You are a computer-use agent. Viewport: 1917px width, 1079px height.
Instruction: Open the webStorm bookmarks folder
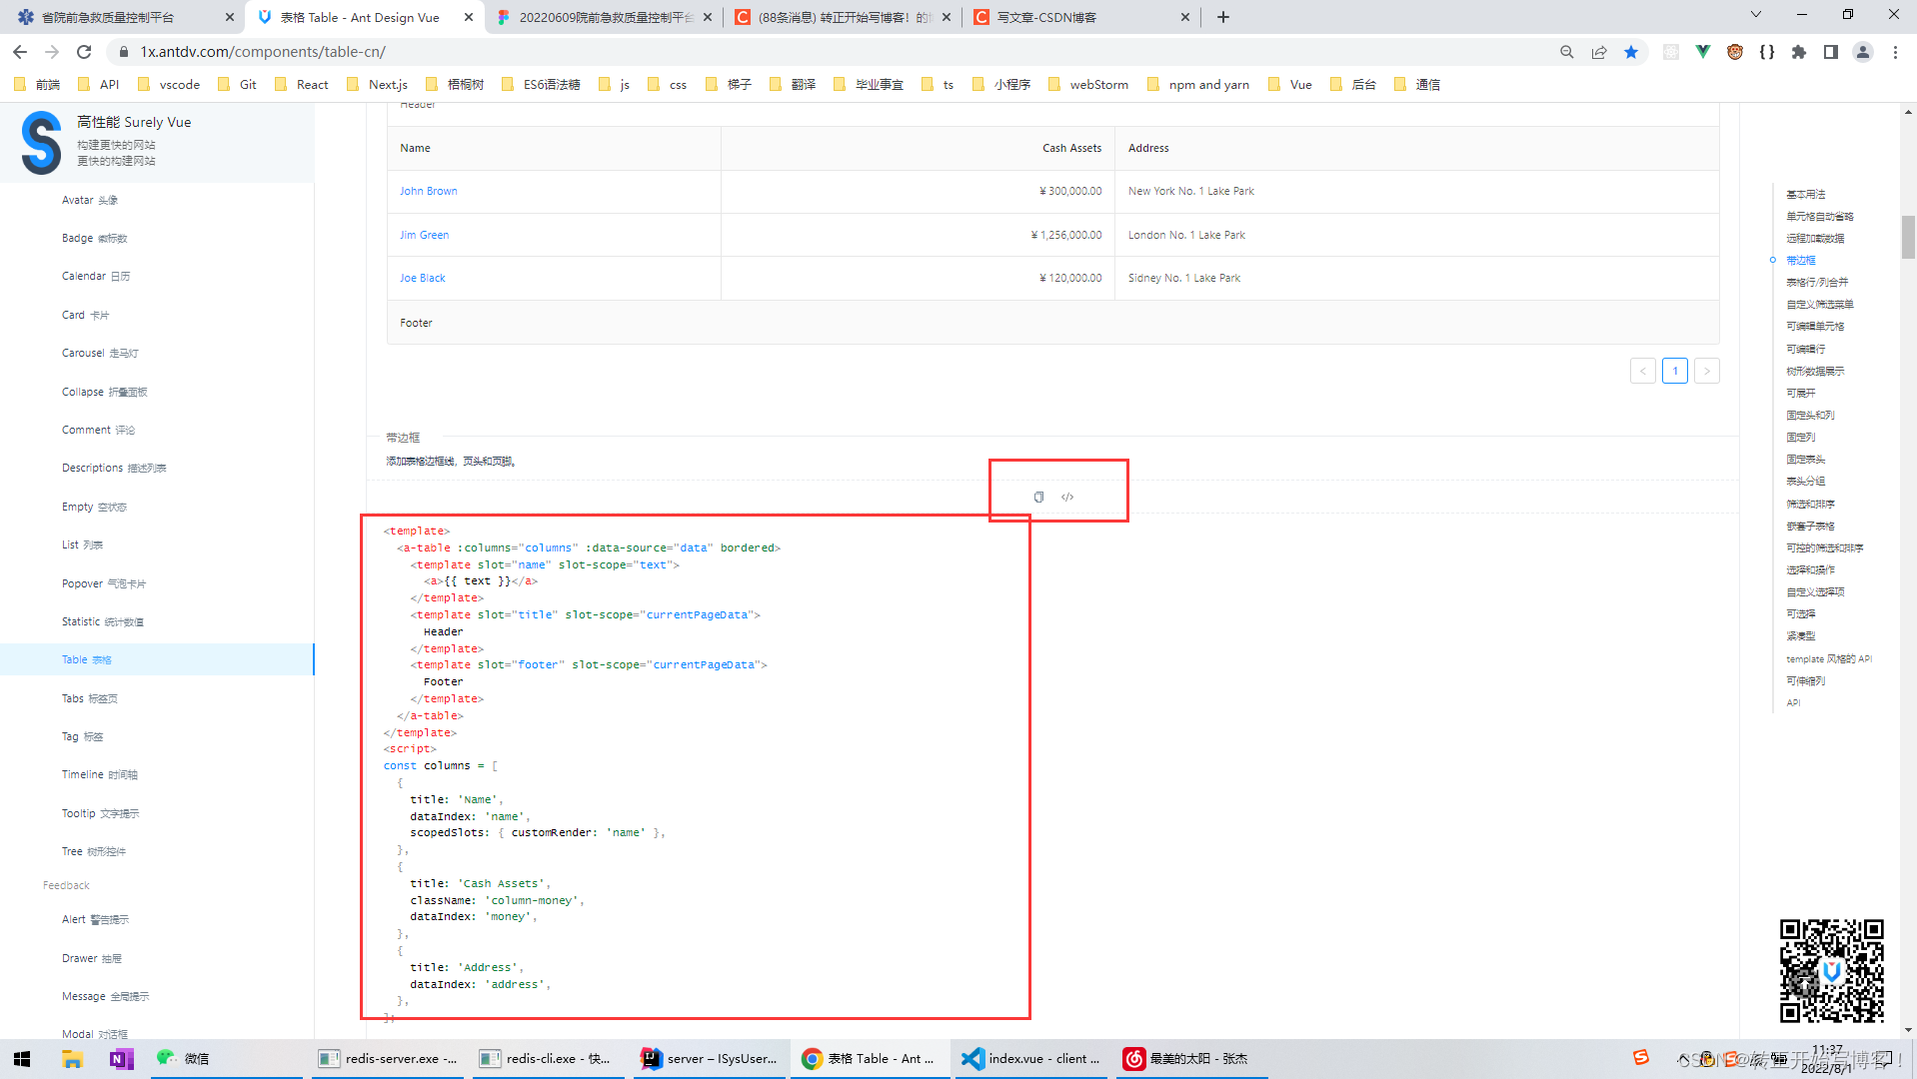(1087, 85)
